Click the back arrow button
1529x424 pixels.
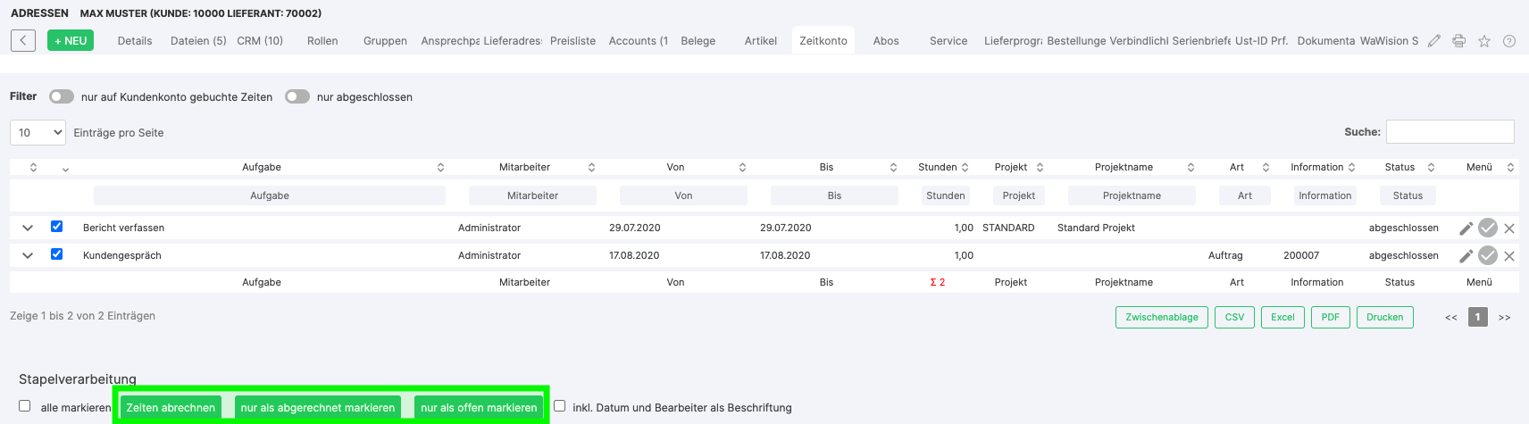(23, 40)
